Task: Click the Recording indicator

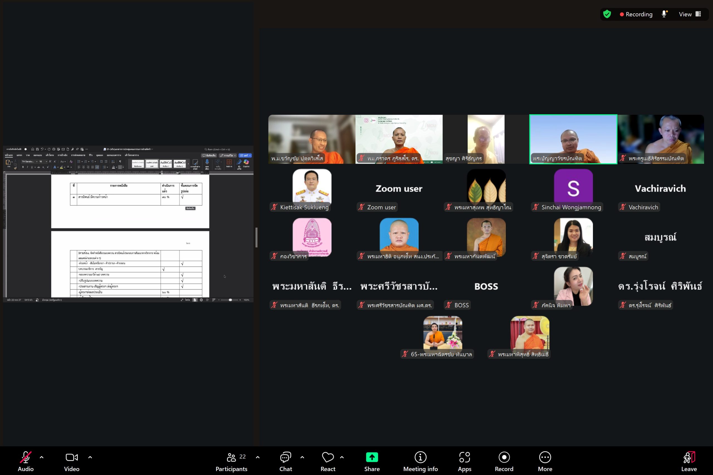Action: pyautogui.click(x=636, y=14)
